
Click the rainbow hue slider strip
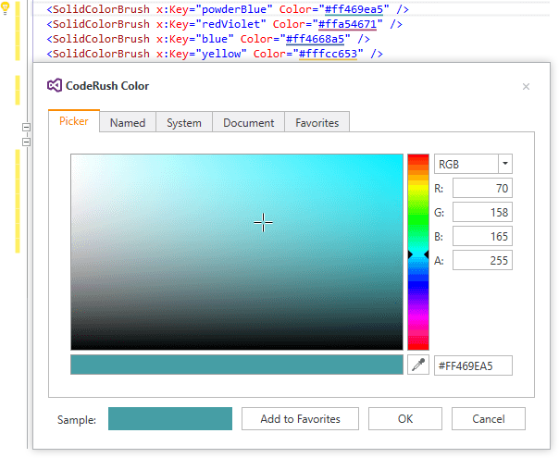(x=418, y=252)
